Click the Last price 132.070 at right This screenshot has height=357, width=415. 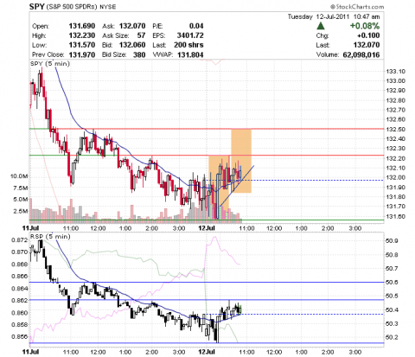367,45
